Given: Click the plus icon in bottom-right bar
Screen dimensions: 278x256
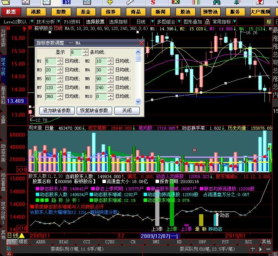Looking at the screenshot, I should [x=253, y=249].
